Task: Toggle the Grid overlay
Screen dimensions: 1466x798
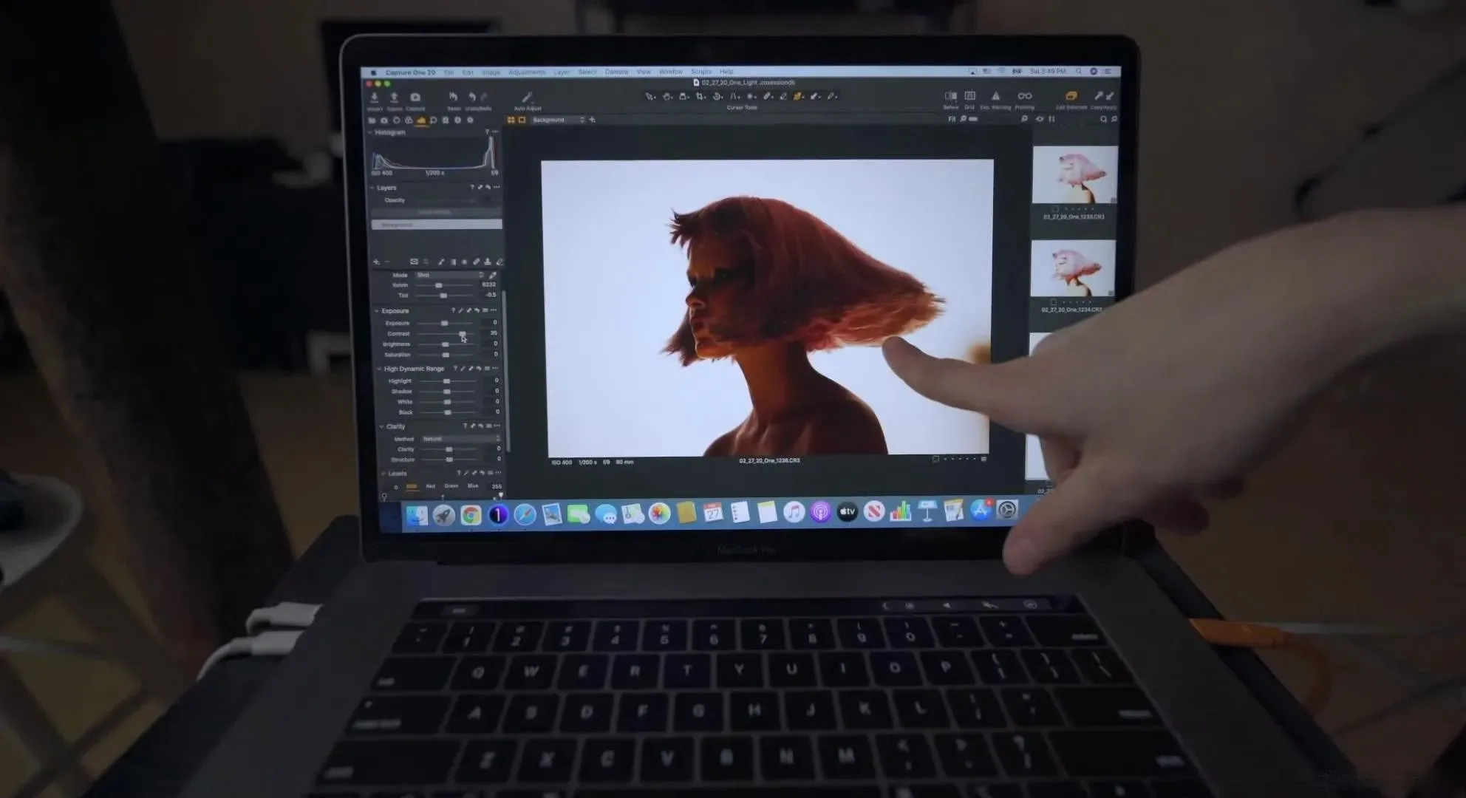Action: point(969,97)
